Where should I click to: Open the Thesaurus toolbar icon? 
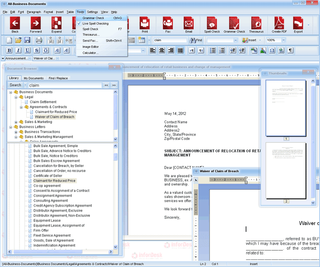(256, 23)
